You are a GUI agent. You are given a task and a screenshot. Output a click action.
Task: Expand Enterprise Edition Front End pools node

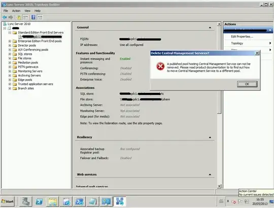click(x=10, y=41)
